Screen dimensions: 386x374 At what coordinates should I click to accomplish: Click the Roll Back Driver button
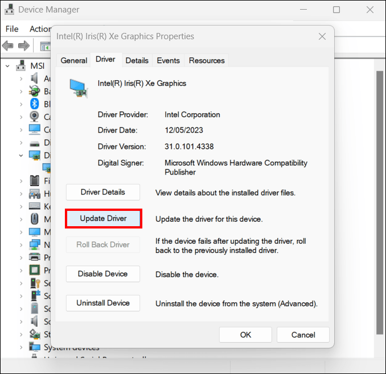click(103, 245)
